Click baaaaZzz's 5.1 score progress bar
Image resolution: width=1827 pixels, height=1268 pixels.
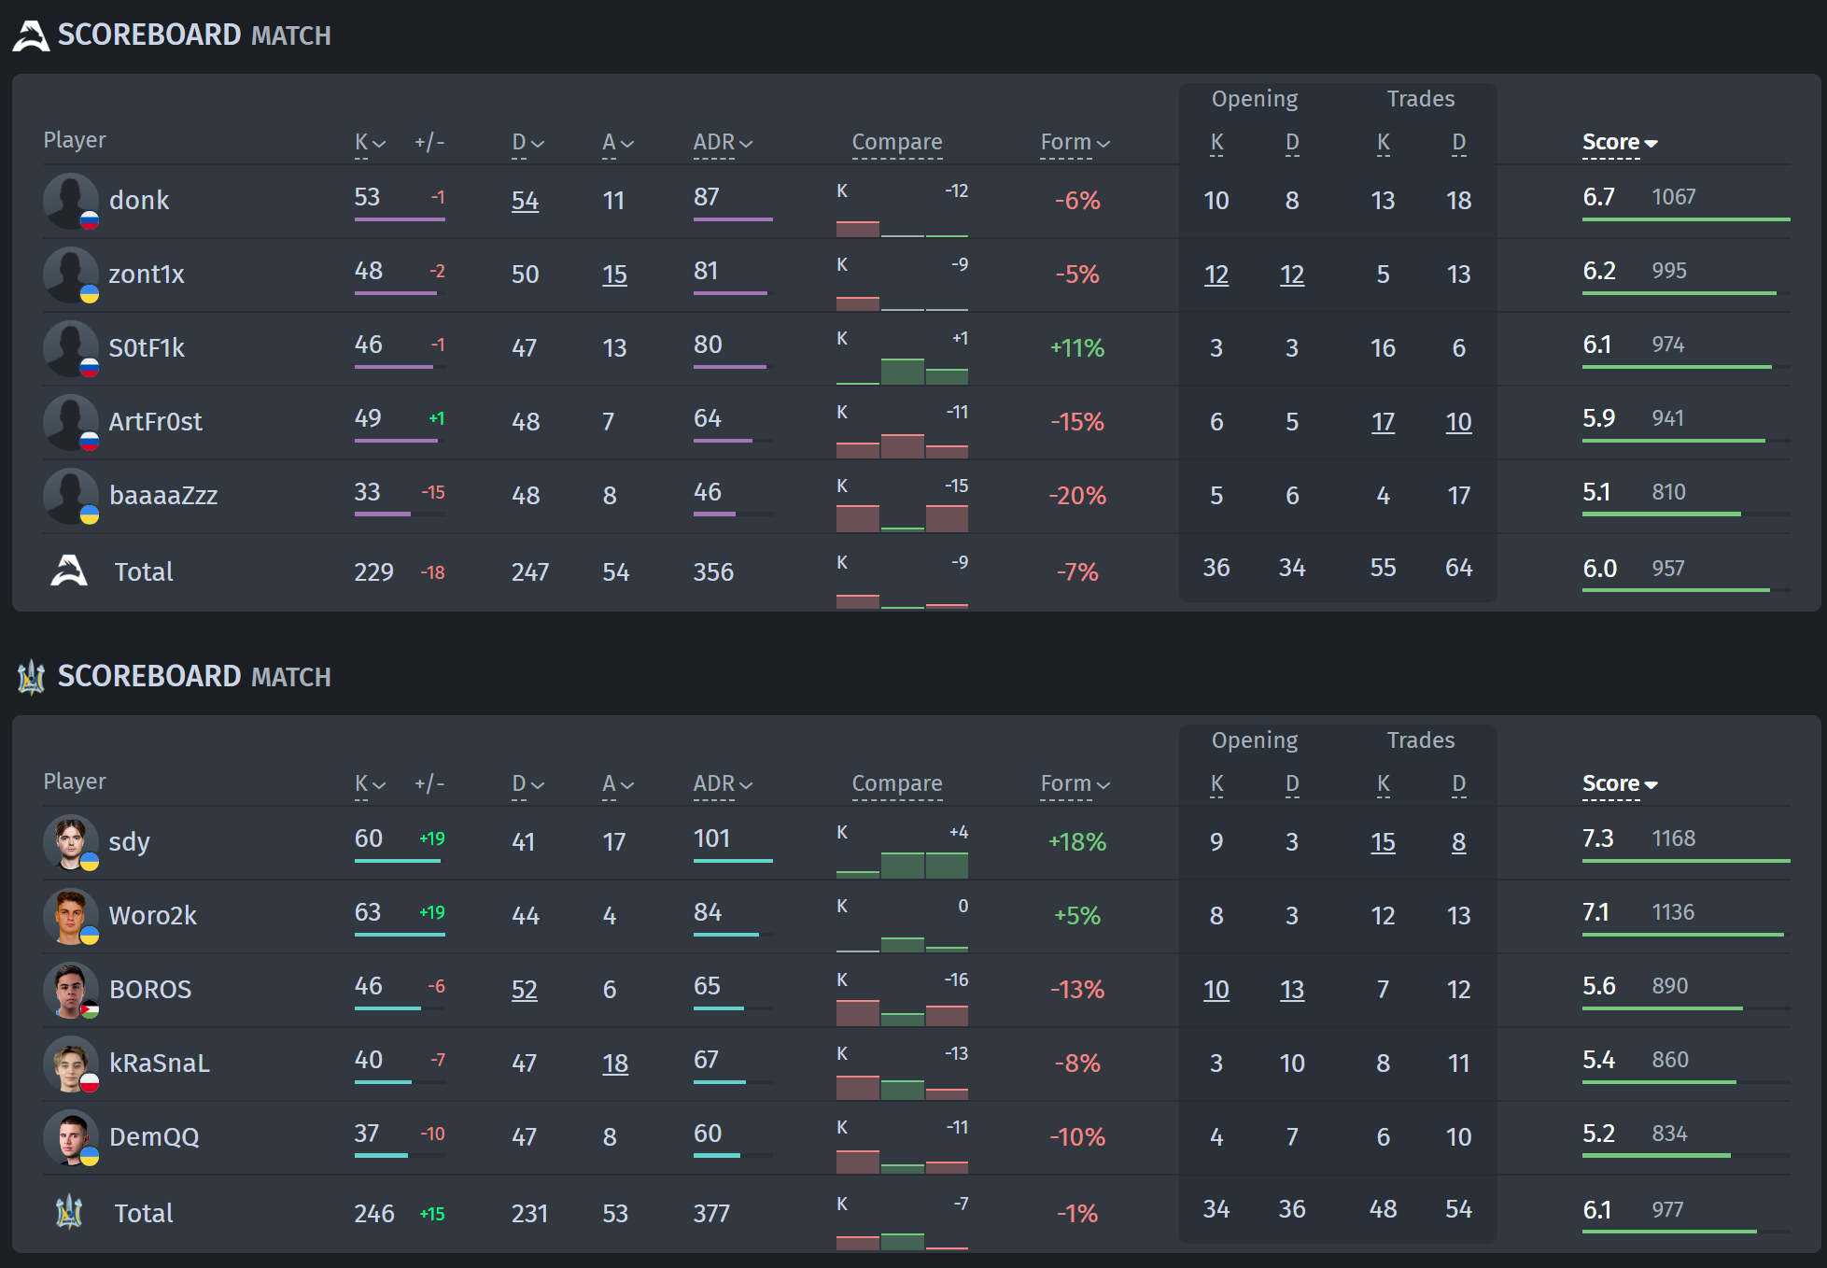pyautogui.click(x=1686, y=514)
